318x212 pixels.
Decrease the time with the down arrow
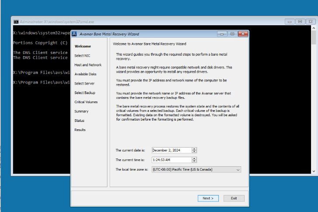point(194,161)
